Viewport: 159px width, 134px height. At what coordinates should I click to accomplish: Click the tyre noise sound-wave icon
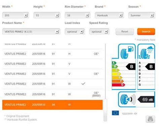click(128, 99)
